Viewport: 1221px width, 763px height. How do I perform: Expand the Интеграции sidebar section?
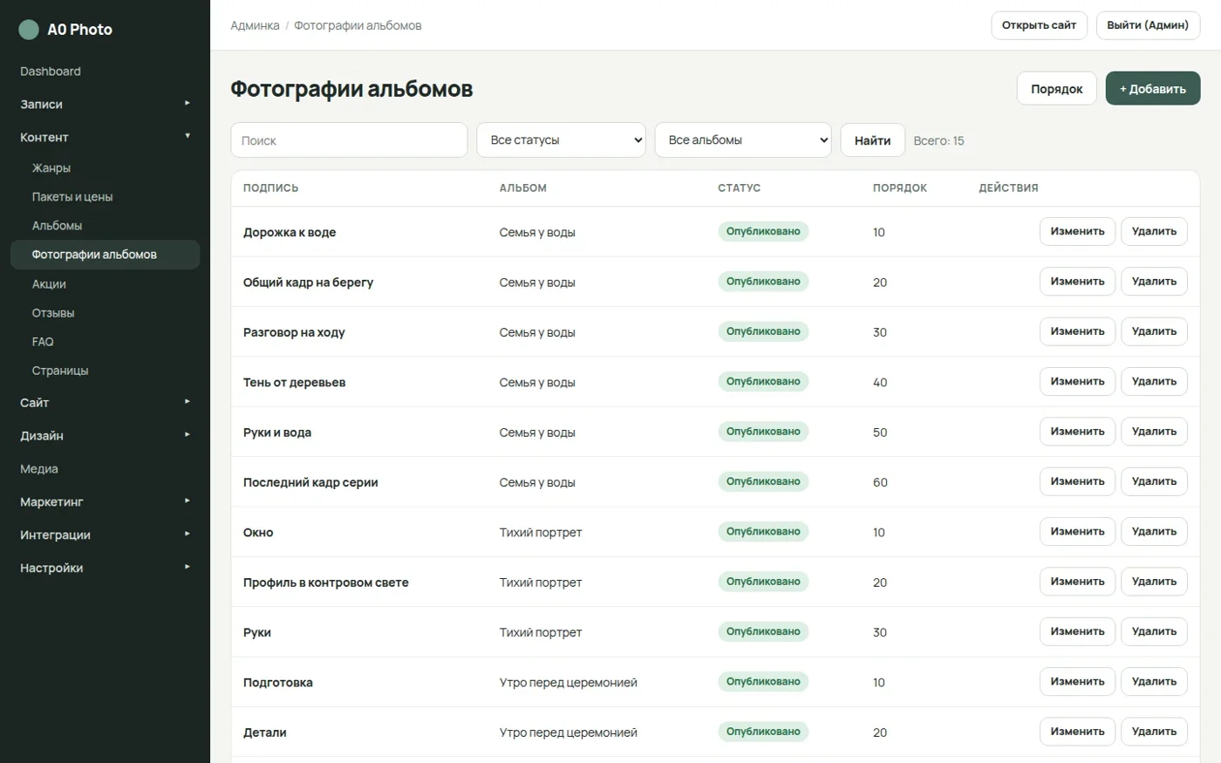(105, 535)
